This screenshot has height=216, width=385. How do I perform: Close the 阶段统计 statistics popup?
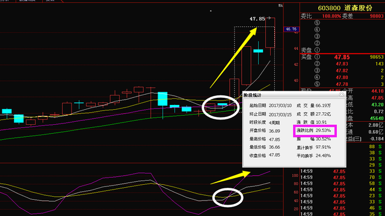[x=341, y=95]
